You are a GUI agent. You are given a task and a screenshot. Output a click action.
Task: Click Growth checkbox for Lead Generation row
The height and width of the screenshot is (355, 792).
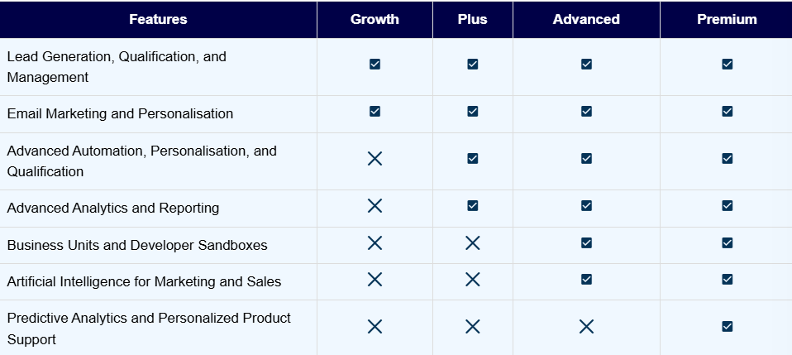coord(375,64)
